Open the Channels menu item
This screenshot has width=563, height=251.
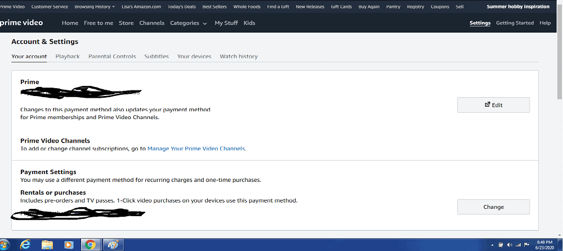click(152, 23)
